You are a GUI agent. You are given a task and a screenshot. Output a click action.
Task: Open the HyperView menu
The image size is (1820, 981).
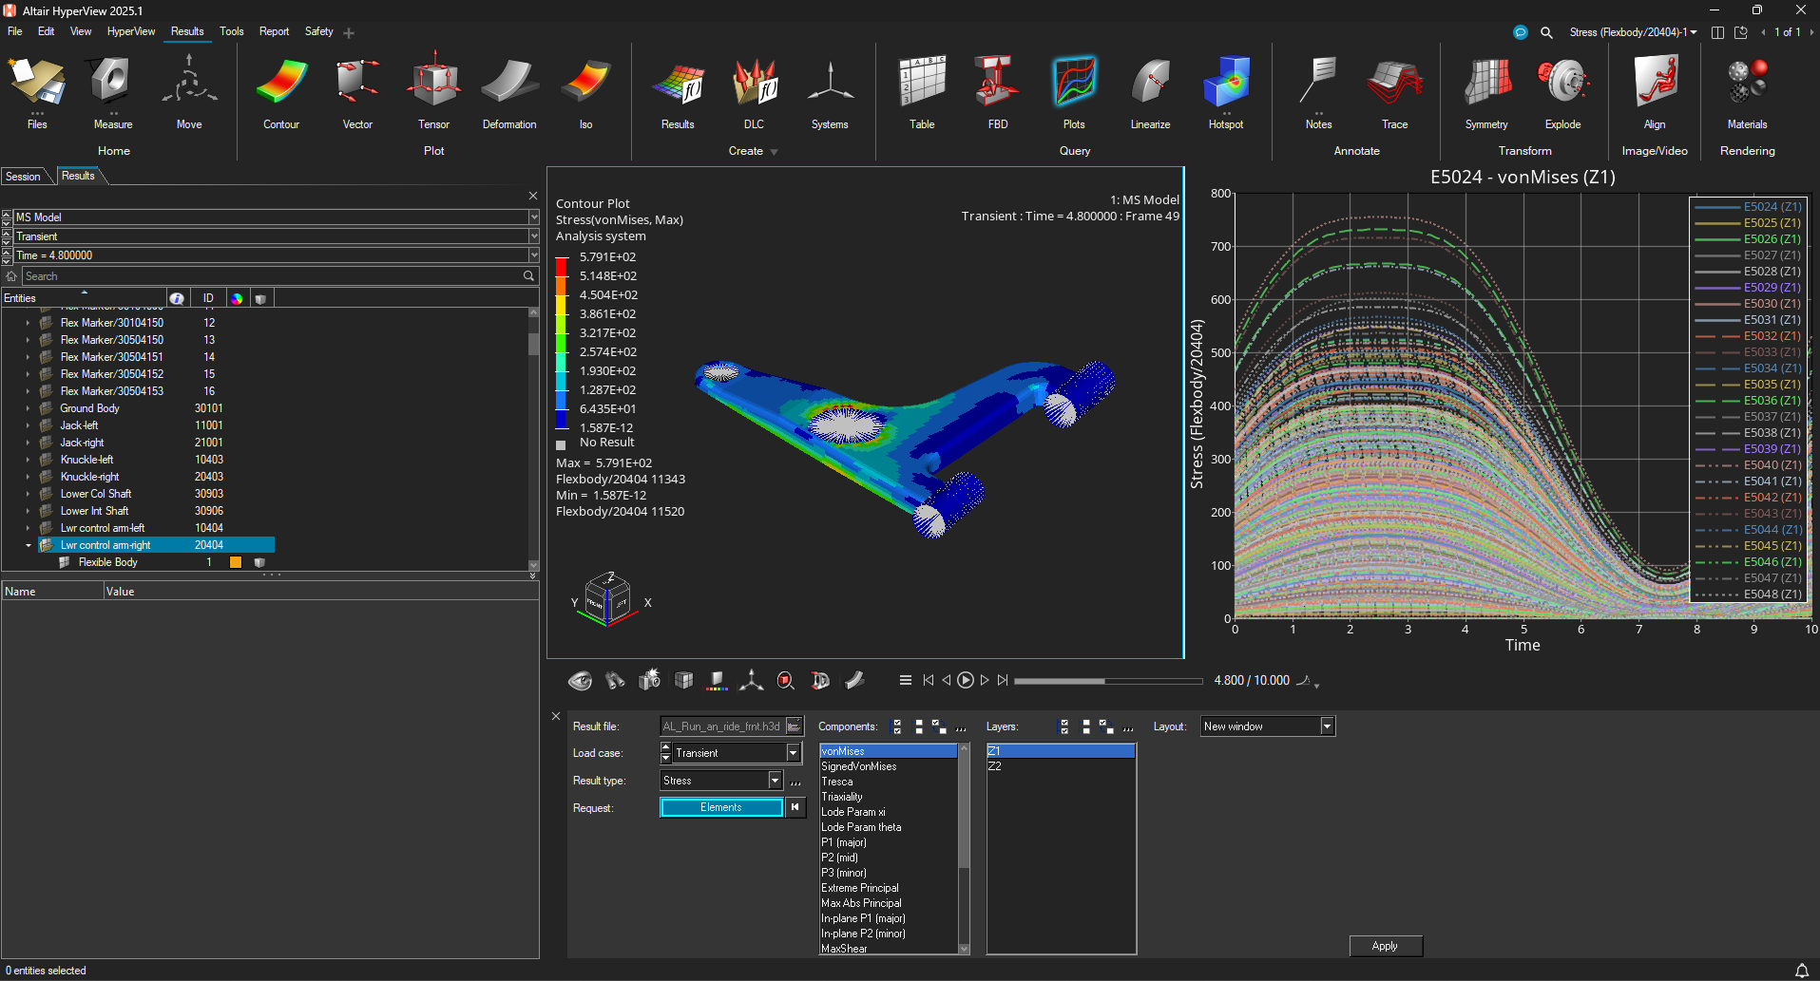tap(131, 31)
